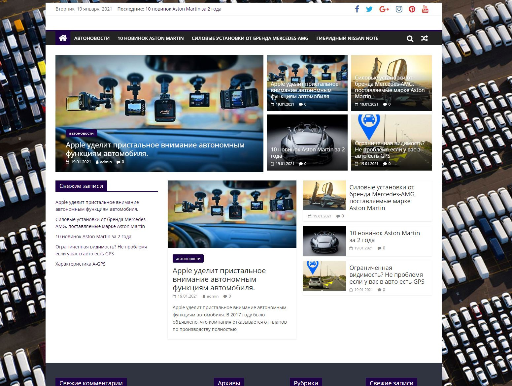Click date 19.01.2021 under right list Mercedes-AMG item
Screen dimensions: 512x386
pos(322,216)
